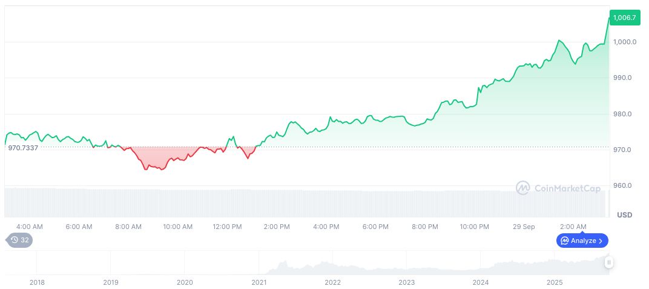This screenshot has width=649, height=289.
Task: Select year 2021 on the navigator timeline
Action: pyautogui.click(x=259, y=282)
